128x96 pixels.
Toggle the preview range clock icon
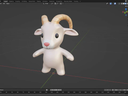[113, 90]
